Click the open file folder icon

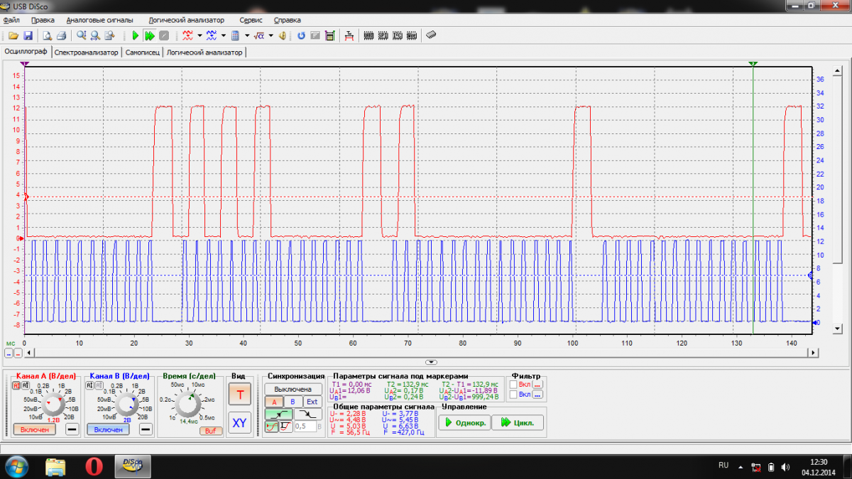(x=13, y=35)
